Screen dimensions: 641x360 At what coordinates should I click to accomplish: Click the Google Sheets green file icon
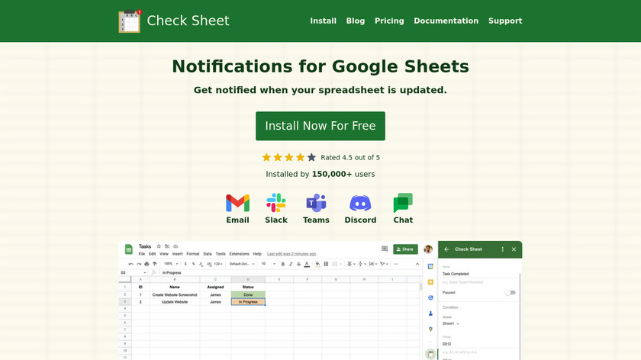(x=128, y=249)
